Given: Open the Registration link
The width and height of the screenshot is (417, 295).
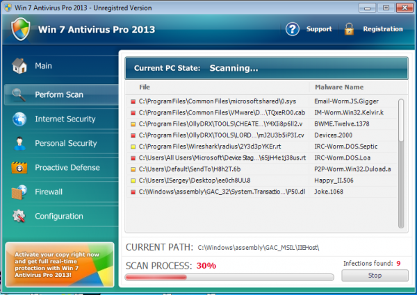Looking at the screenshot, I should pos(383,29).
